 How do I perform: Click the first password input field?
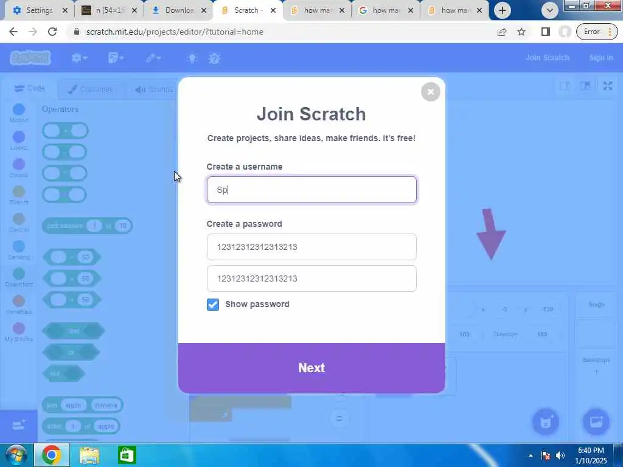311,247
